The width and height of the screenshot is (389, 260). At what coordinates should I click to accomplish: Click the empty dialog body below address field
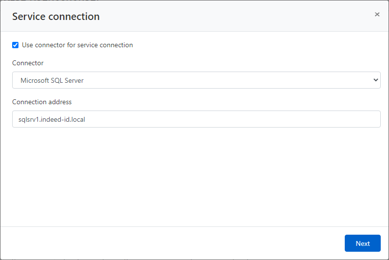[x=194, y=175]
